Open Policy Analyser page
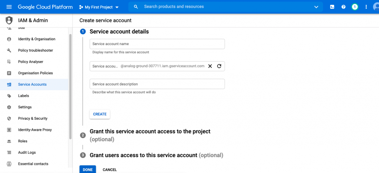 coord(34,62)
